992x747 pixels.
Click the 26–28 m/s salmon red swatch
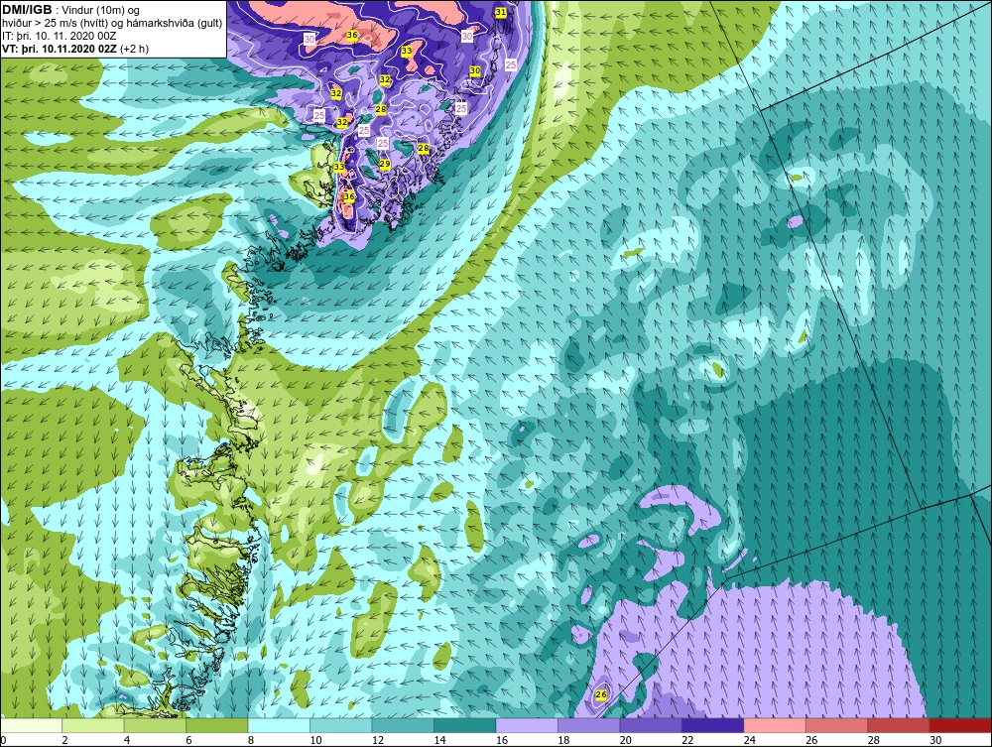[837, 725]
